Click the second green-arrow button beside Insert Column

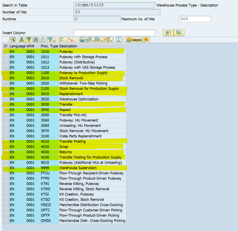179,33
